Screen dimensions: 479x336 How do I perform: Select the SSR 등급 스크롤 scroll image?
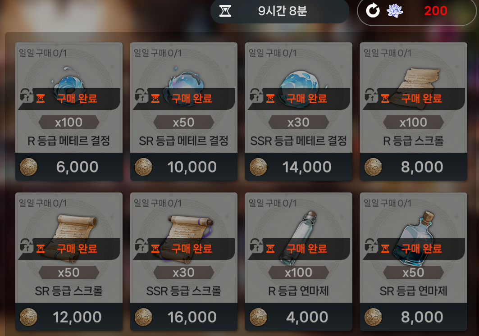[x=187, y=239]
